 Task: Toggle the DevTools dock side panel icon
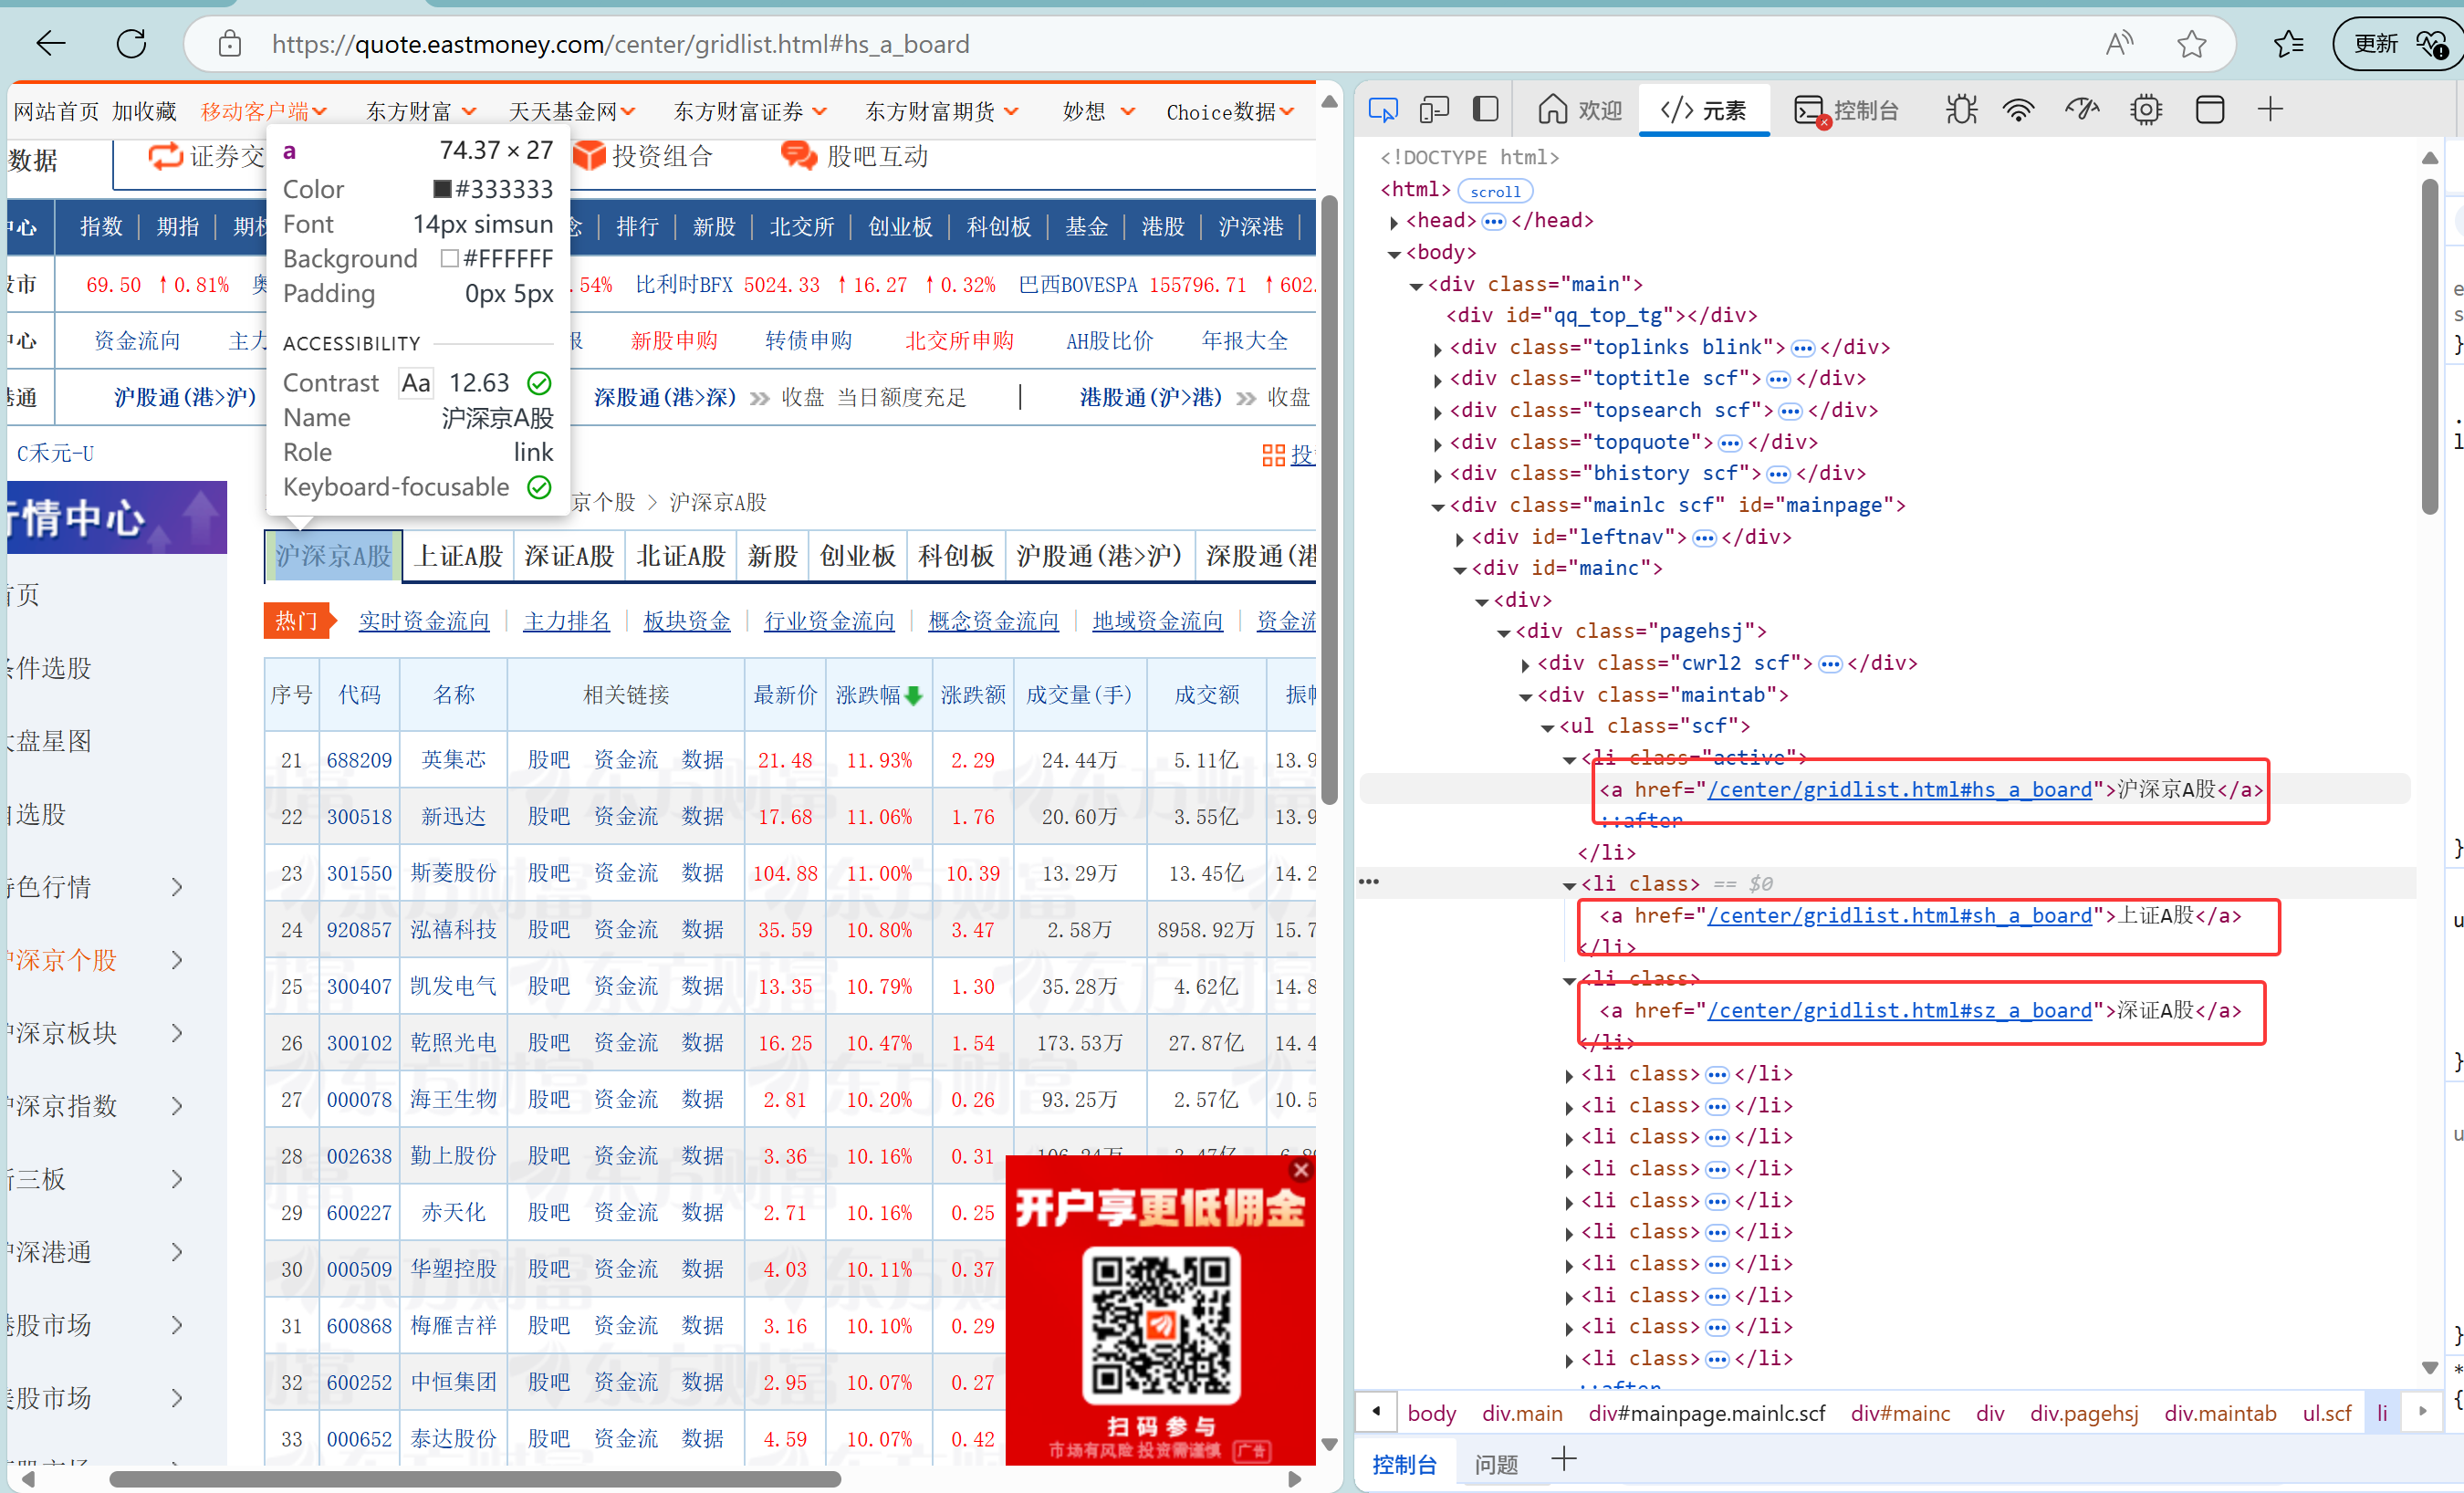pyautogui.click(x=1485, y=109)
